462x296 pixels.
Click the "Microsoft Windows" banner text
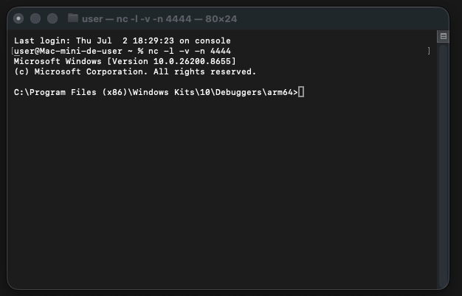(58, 61)
